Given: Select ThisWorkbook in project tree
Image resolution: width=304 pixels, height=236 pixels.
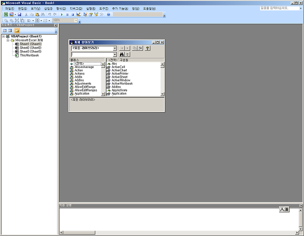Looking at the screenshot, I should [29, 55].
